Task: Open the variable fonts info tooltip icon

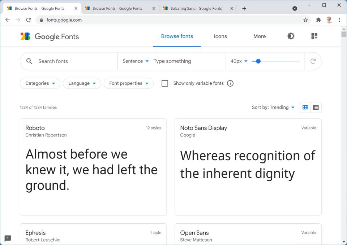Action: [x=230, y=83]
